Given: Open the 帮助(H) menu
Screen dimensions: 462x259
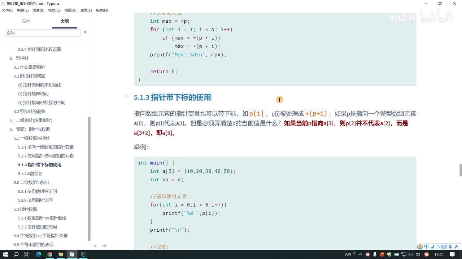Looking at the screenshot, I should [102, 10].
